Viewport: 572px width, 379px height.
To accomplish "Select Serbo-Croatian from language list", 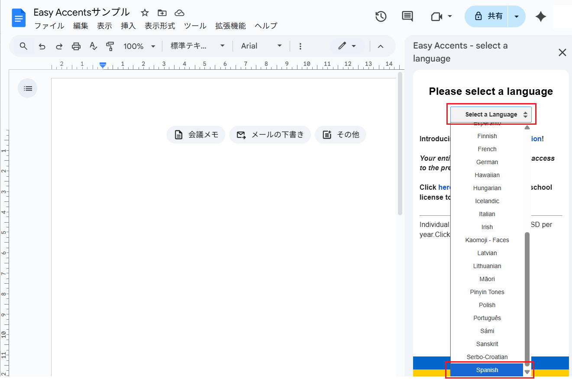I will [487, 357].
